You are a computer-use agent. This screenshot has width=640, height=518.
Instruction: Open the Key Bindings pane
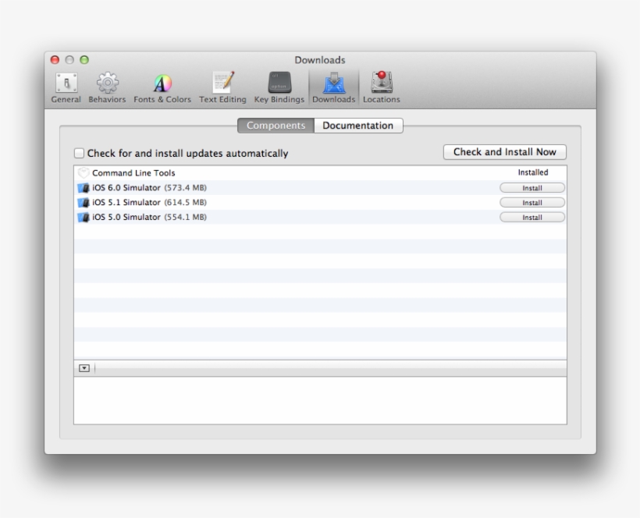278,84
